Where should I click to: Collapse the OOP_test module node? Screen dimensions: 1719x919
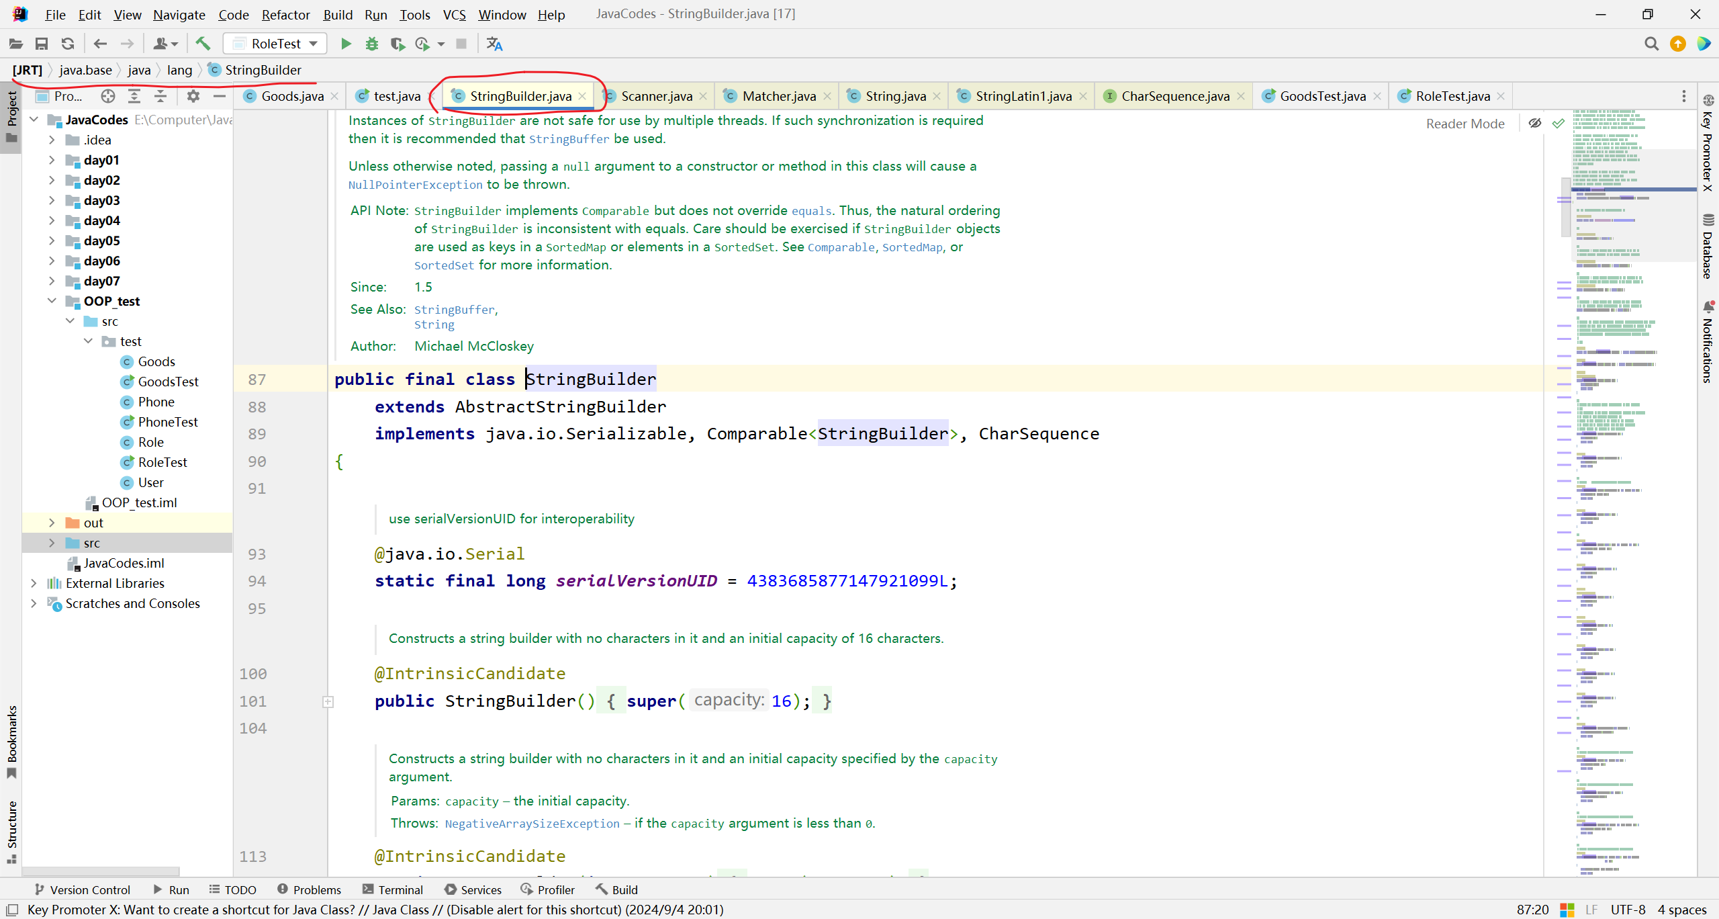(x=52, y=301)
